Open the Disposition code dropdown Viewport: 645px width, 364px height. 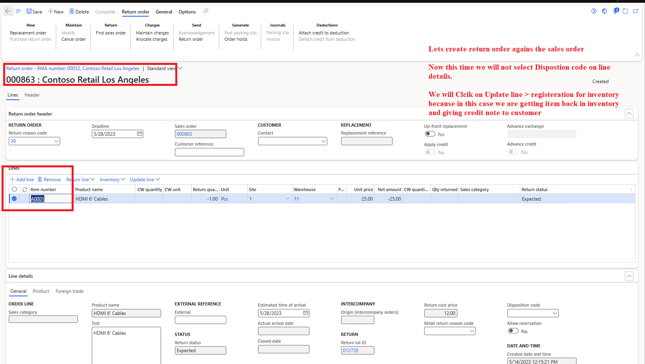[555, 313]
